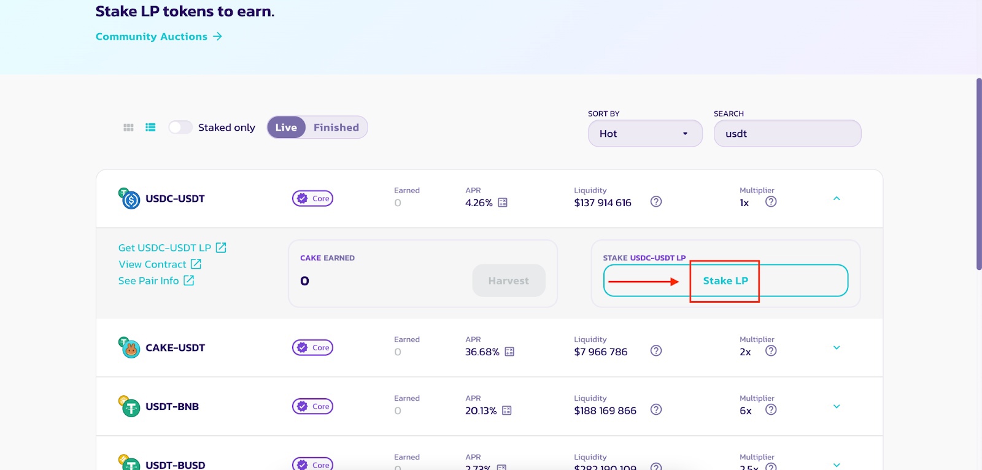This screenshot has width=982, height=470.
Task: Click the page vertical scrollbar
Action: (979, 174)
